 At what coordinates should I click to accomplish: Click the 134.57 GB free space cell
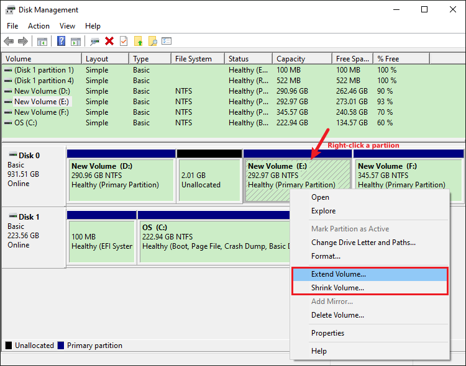tap(352, 123)
